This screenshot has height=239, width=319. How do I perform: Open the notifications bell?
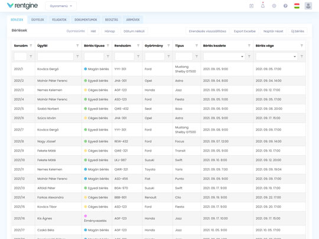(x=263, y=6)
